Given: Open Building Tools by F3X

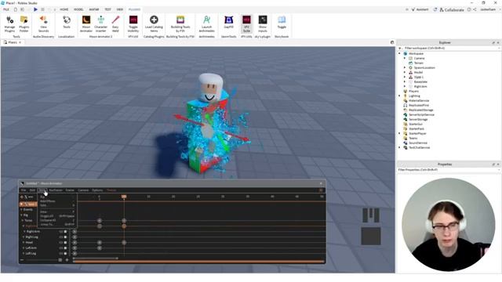Looking at the screenshot, I should pos(180,23).
